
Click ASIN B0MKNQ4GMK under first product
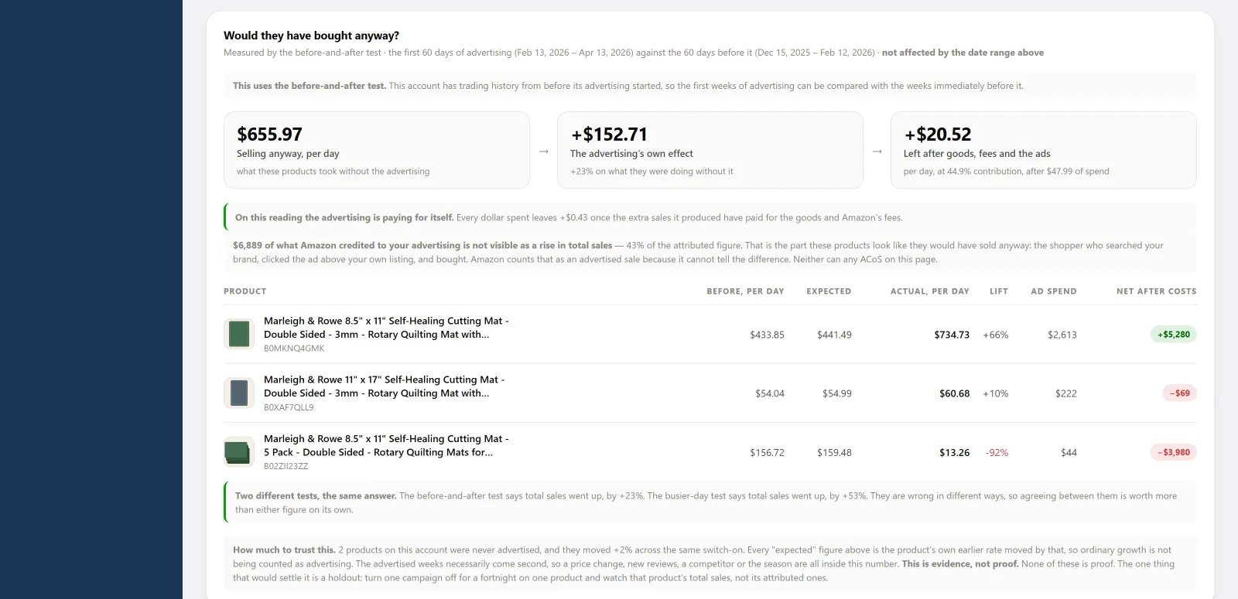(294, 349)
